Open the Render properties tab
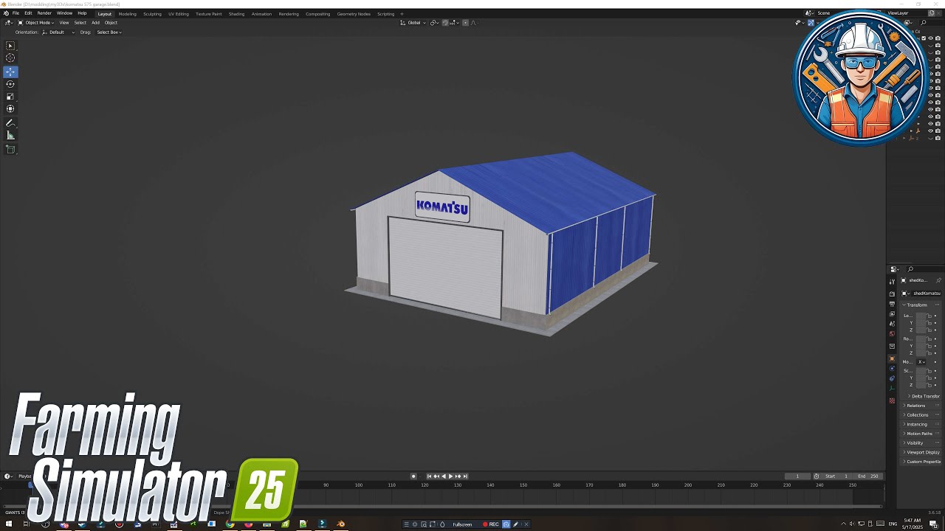The height and width of the screenshot is (531, 945). (892, 294)
